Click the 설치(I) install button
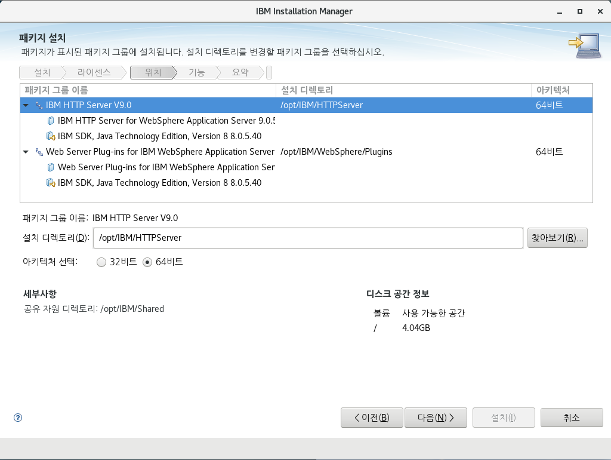The image size is (611, 460). click(x=504, y=418)
